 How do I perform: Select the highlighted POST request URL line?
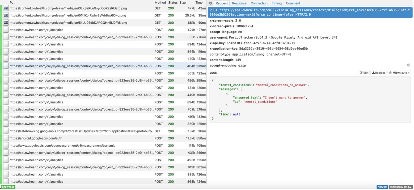coord(310,12)
